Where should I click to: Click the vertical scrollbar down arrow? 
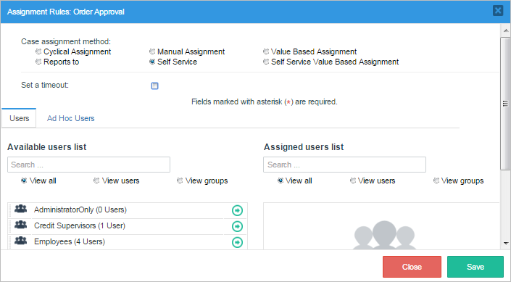coord(506,243)
